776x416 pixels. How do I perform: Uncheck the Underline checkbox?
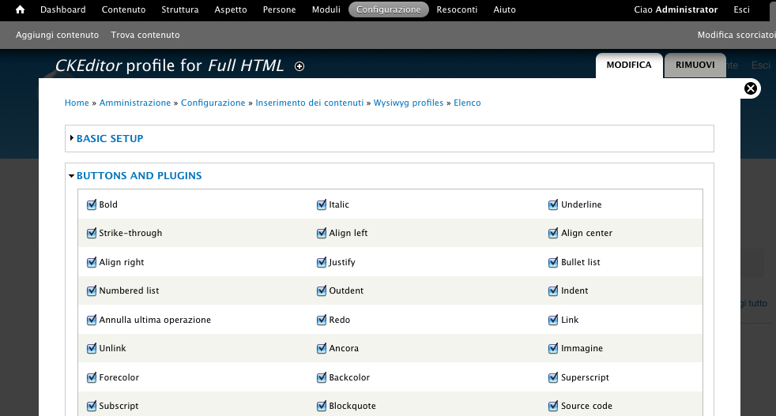click(553, 204)
